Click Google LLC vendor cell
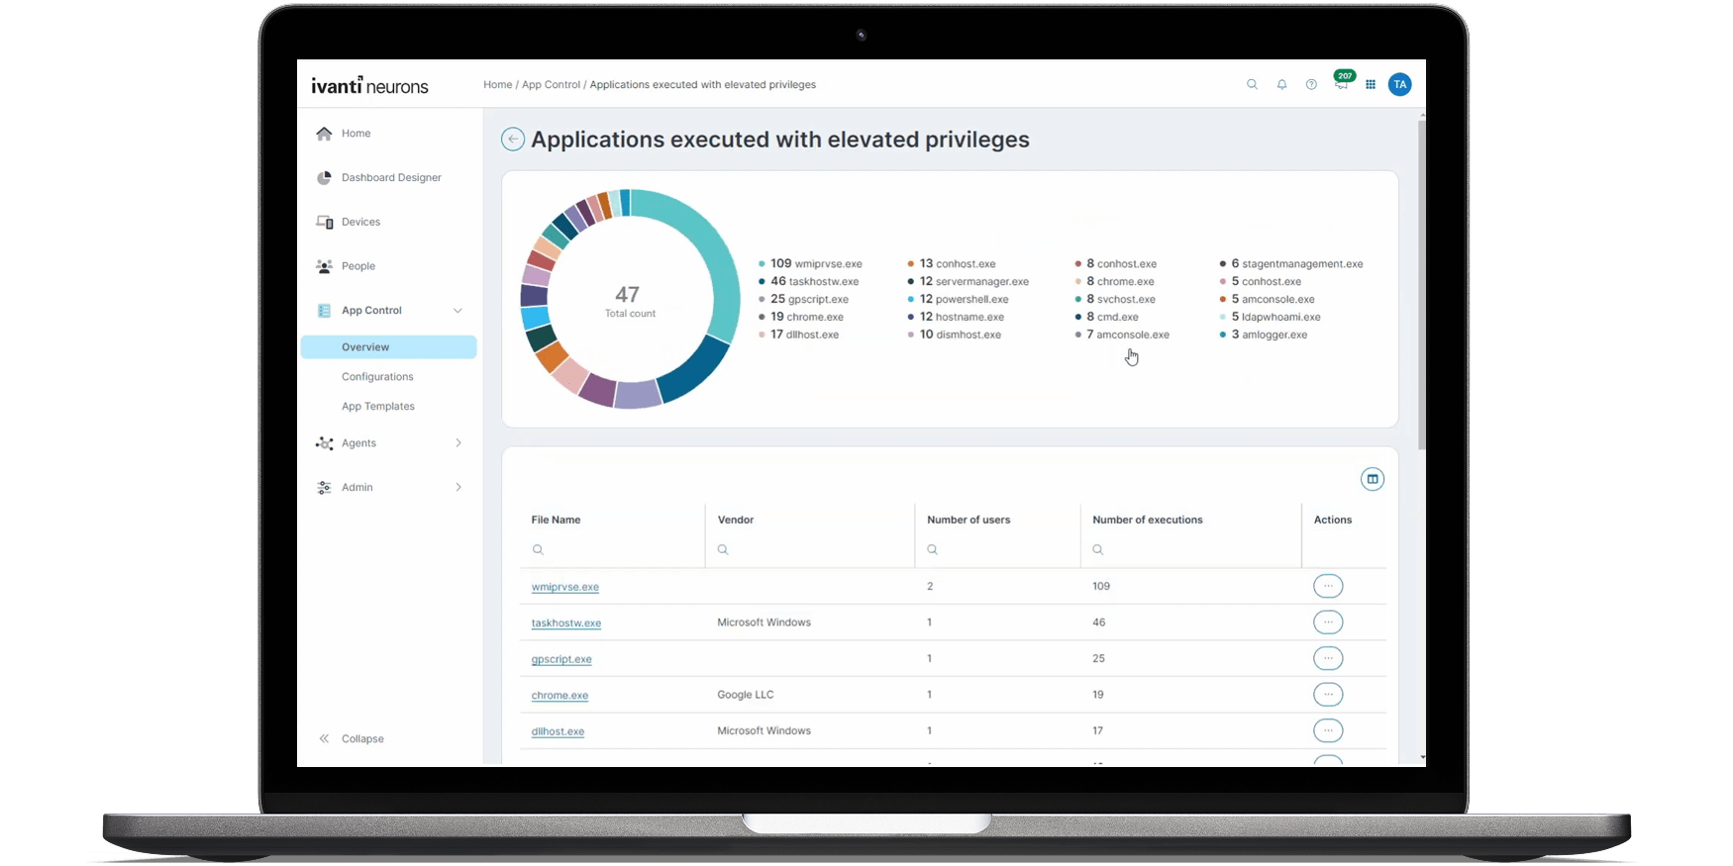1733x866 pixels. [746, 695]
